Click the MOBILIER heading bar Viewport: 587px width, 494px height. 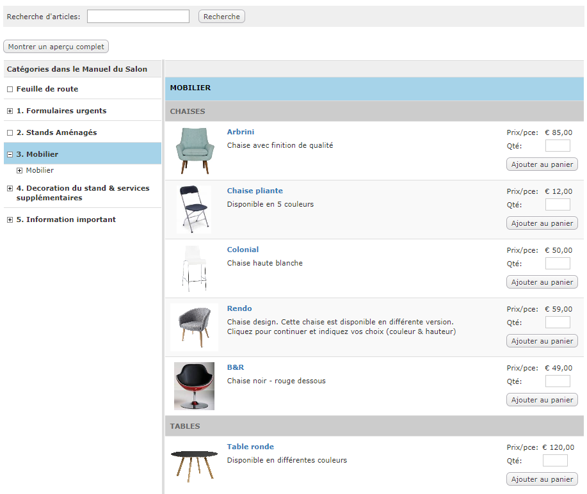(x=374, y=89)
